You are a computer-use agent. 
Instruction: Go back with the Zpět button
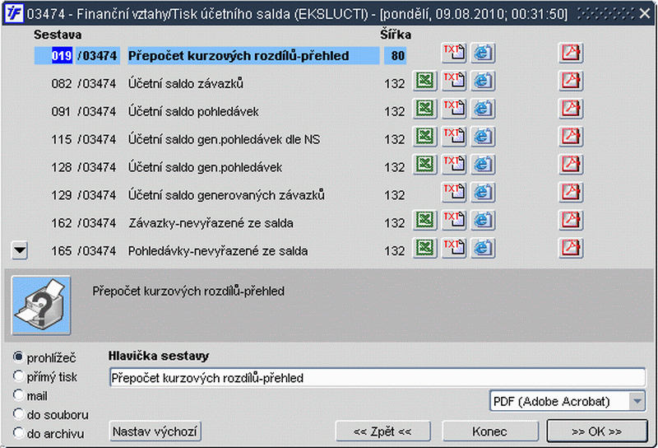(382, 432)
